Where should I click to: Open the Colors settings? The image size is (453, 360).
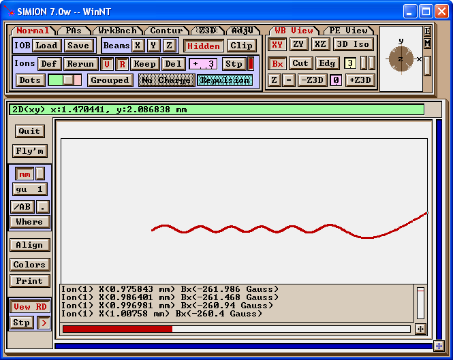(30, 265)
